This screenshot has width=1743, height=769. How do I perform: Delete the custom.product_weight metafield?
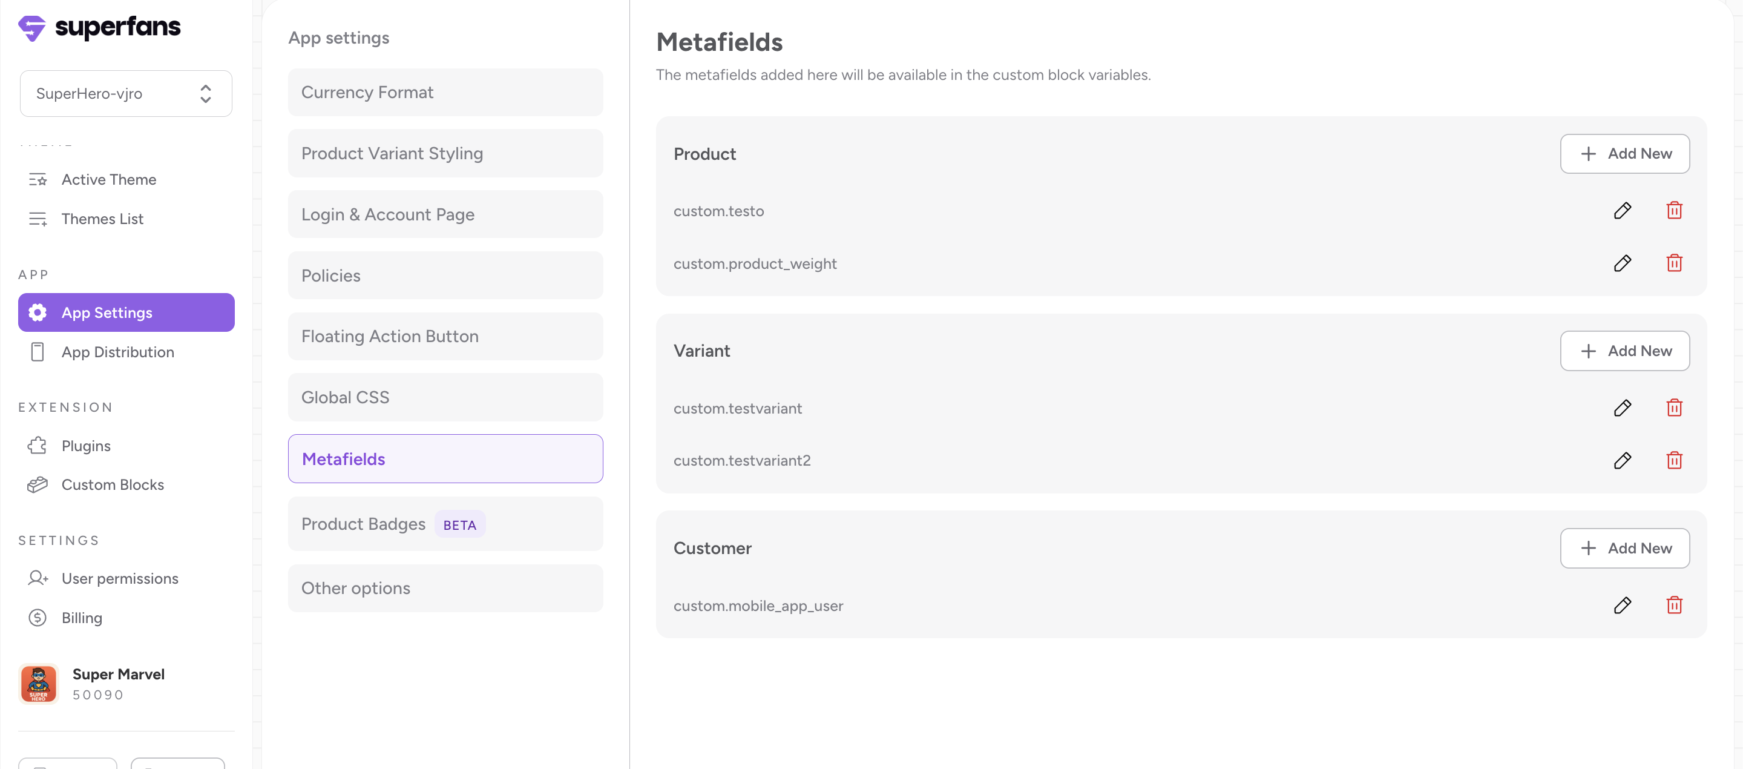[x=1674, y=263]
